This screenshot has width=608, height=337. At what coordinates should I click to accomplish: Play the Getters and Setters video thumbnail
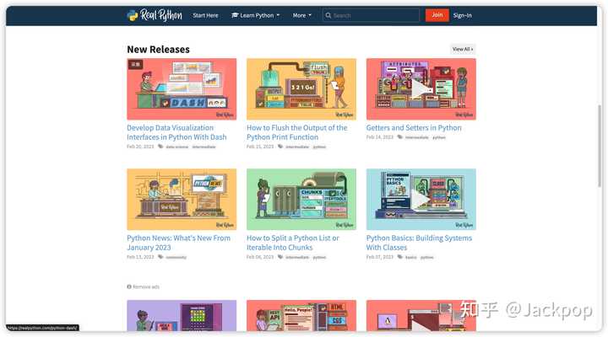(421, 89)
